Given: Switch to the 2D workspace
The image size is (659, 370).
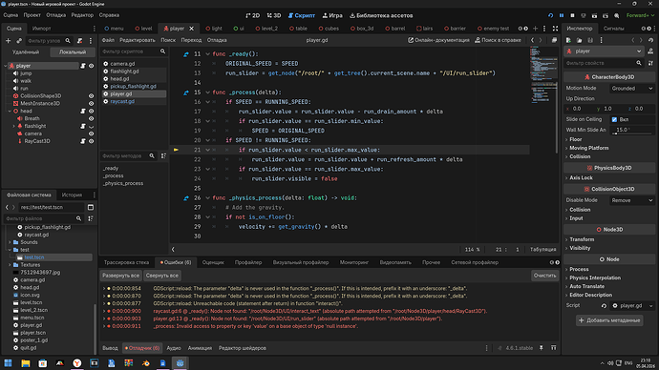Looking at the screenshot, I should (252, 15).
